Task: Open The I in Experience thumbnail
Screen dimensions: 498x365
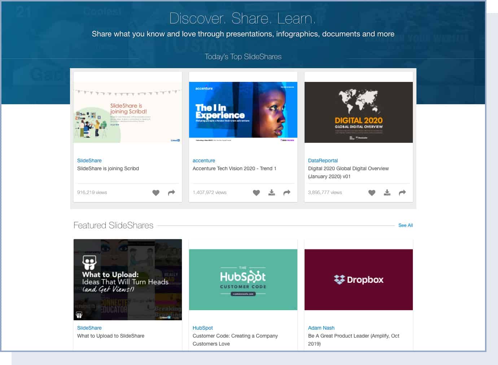Action: 243,112
